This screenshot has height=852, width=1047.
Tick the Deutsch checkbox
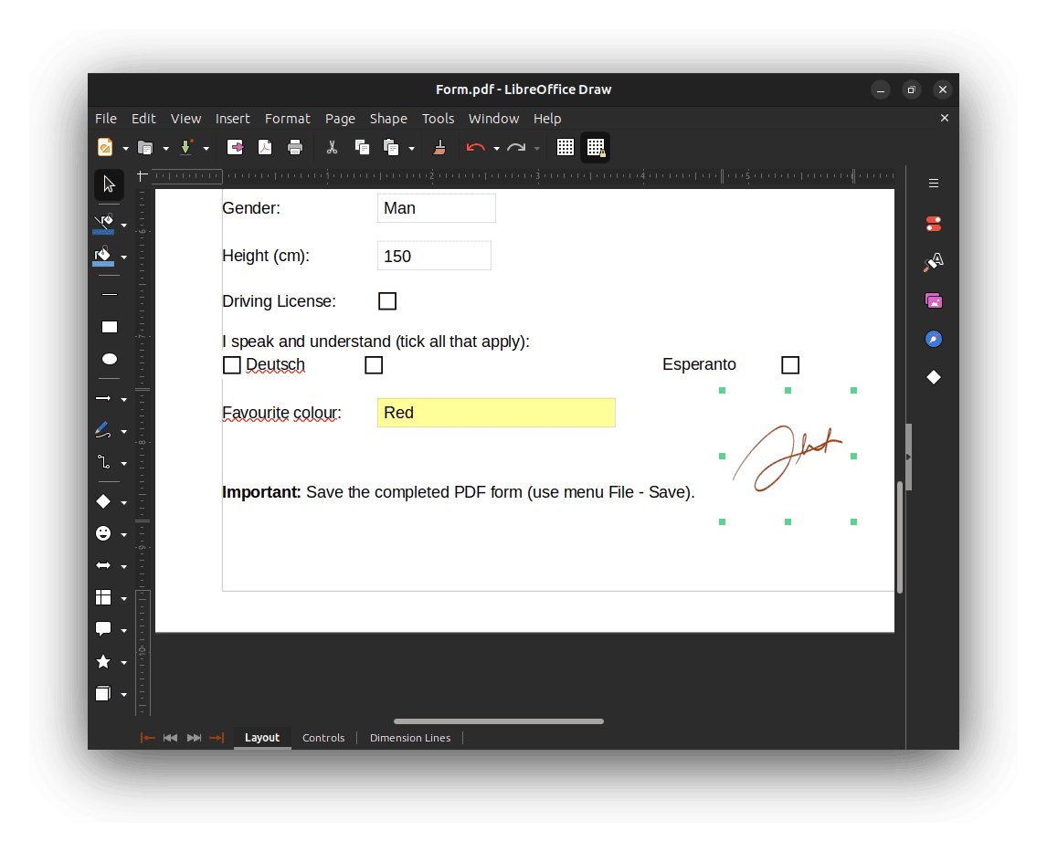[x=232, y=365]
